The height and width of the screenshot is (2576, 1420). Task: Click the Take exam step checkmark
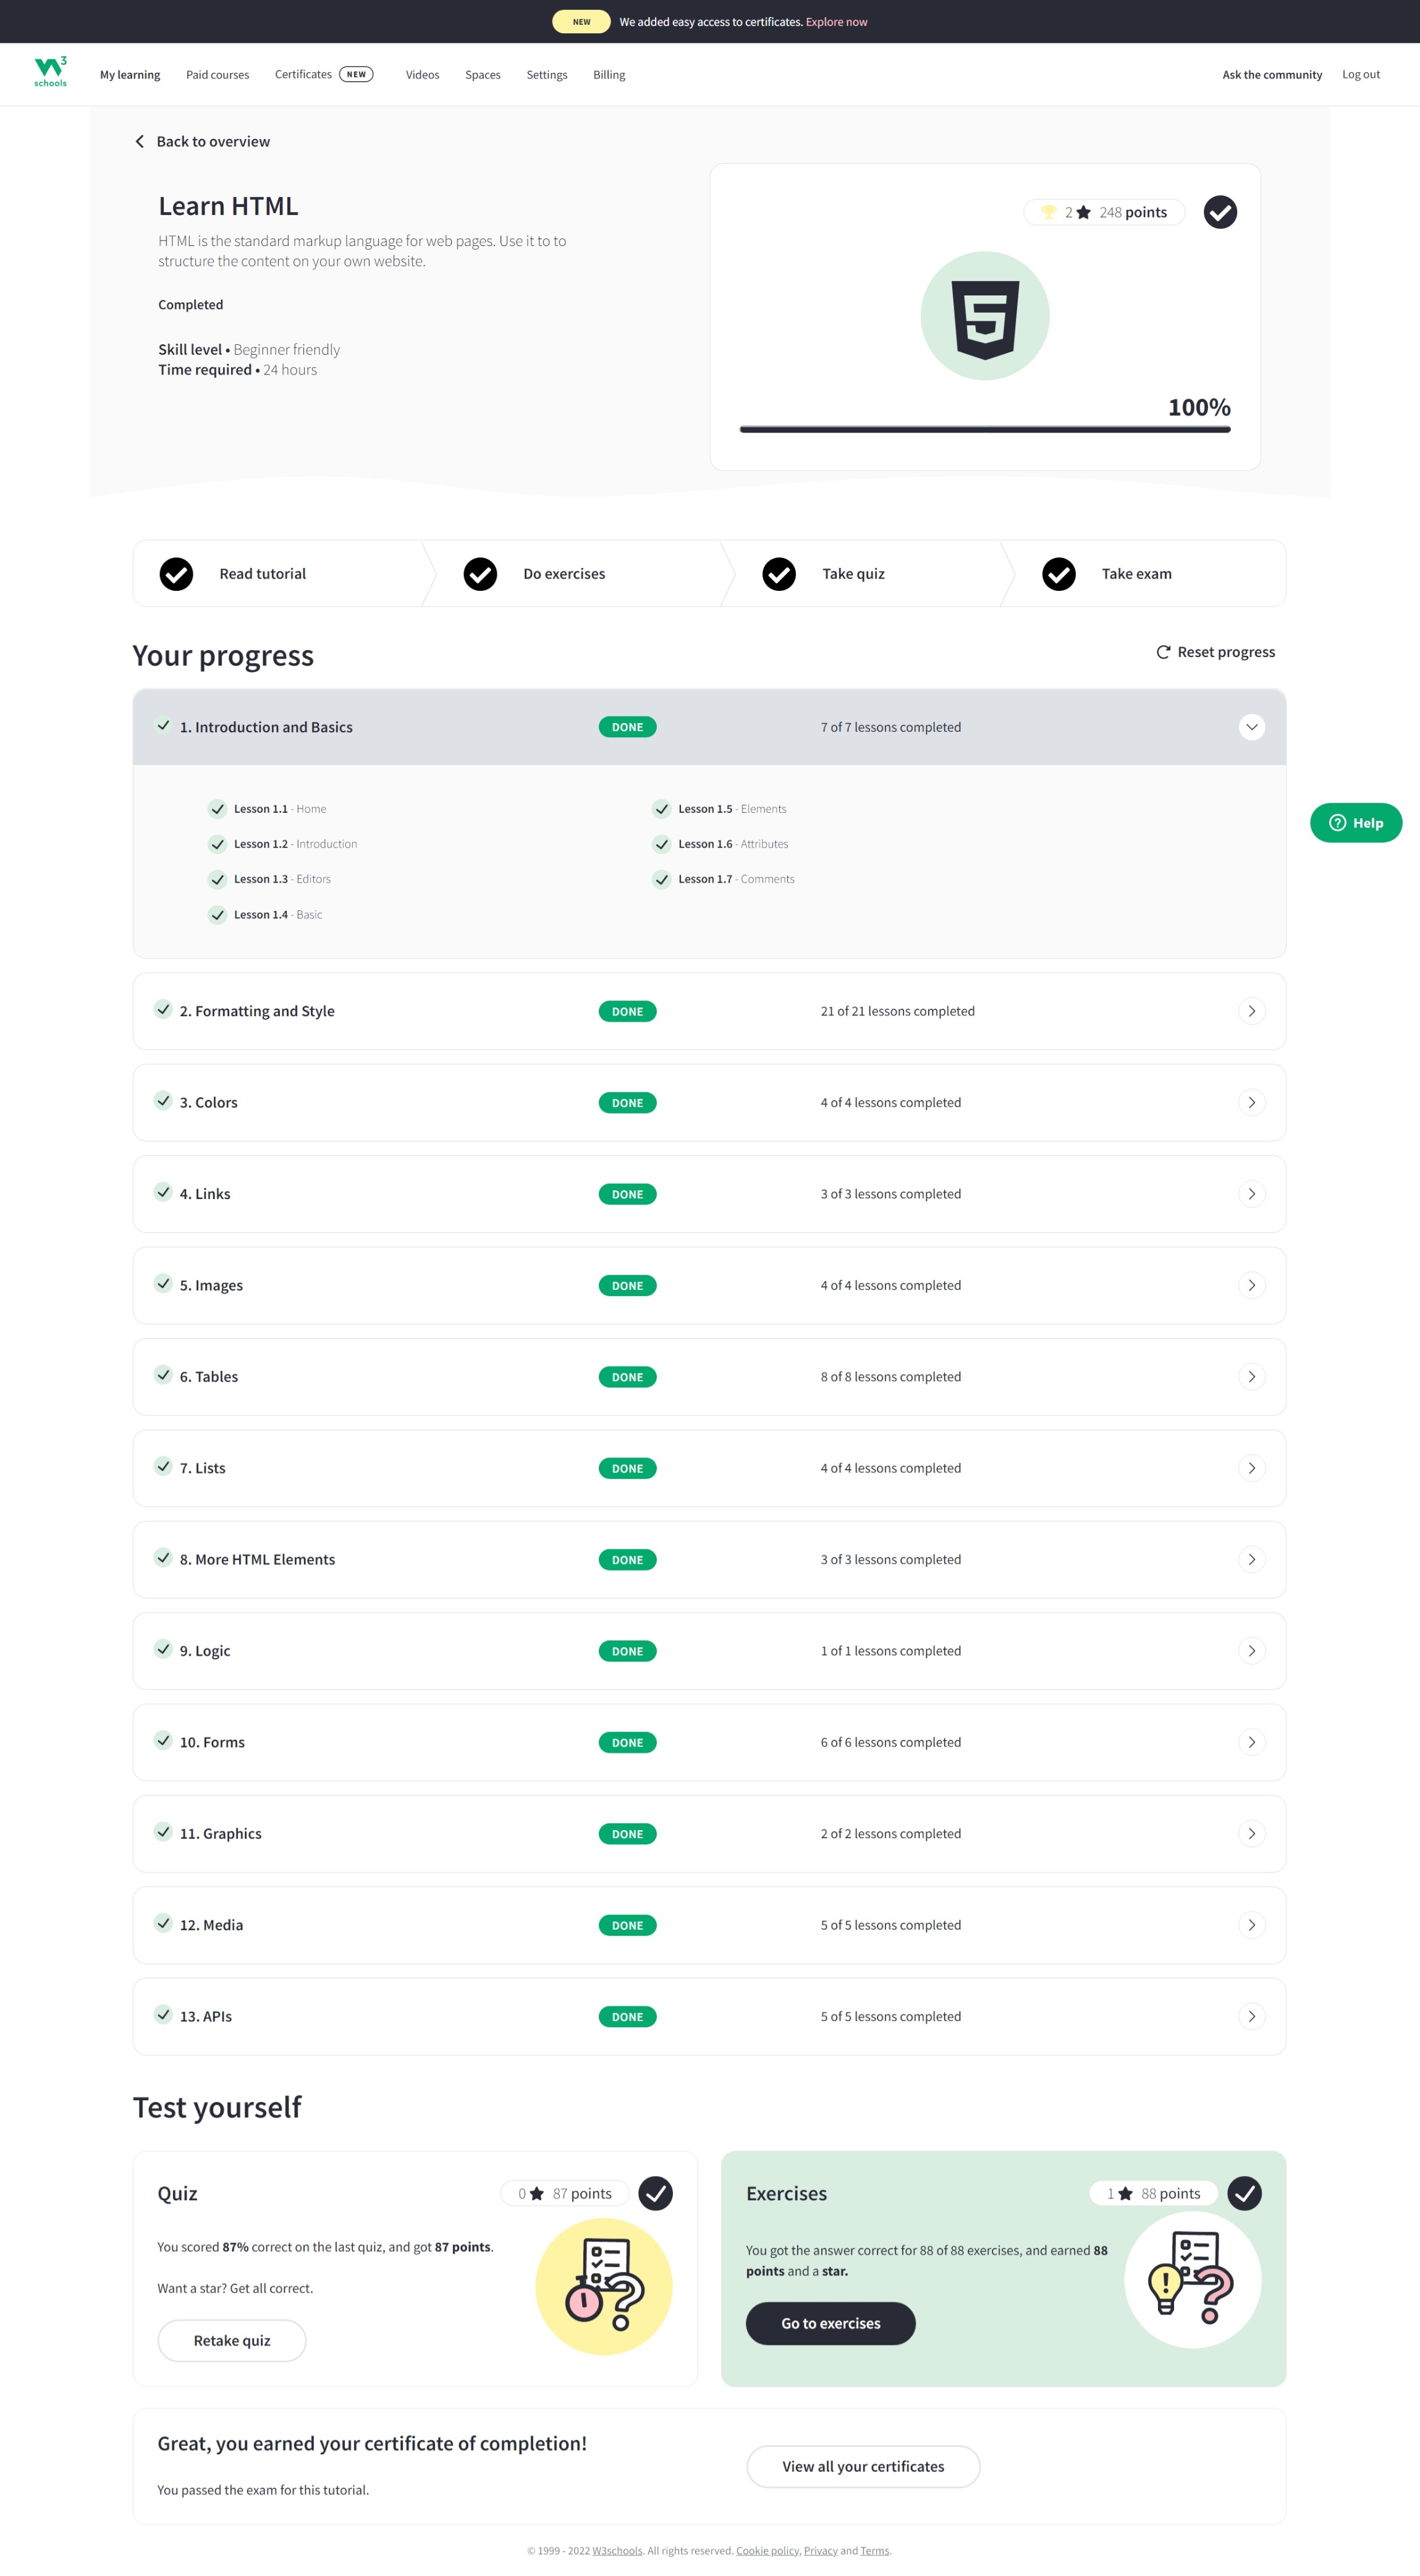pos(1058,573)
